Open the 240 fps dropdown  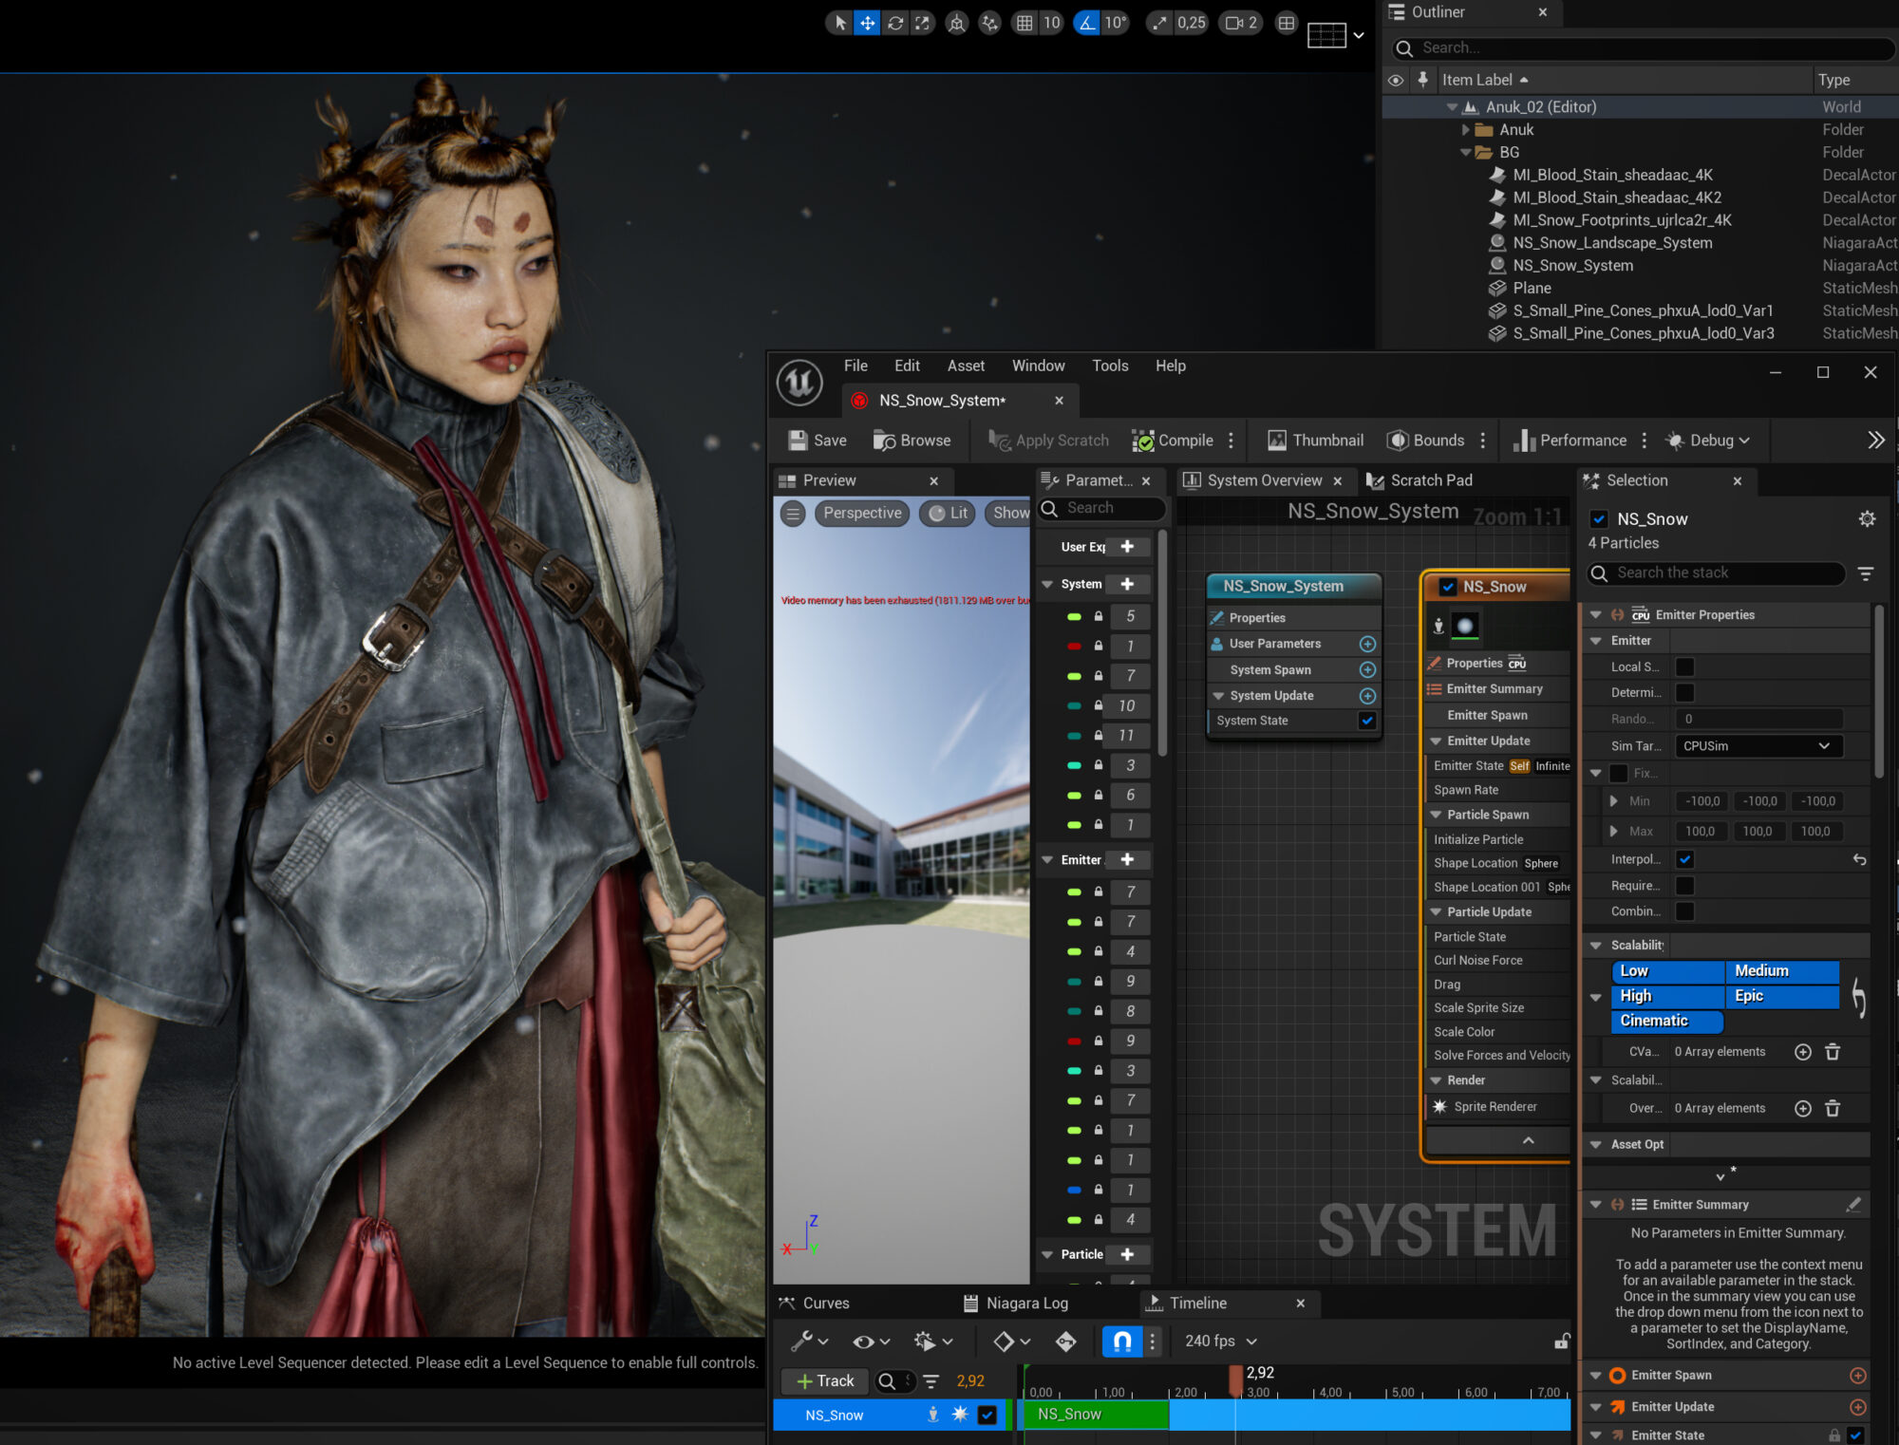[x=1221, y=1341]
